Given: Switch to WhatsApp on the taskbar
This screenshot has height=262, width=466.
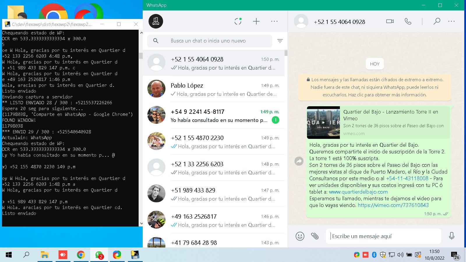Looking at the screenshot, I should 99,255.
